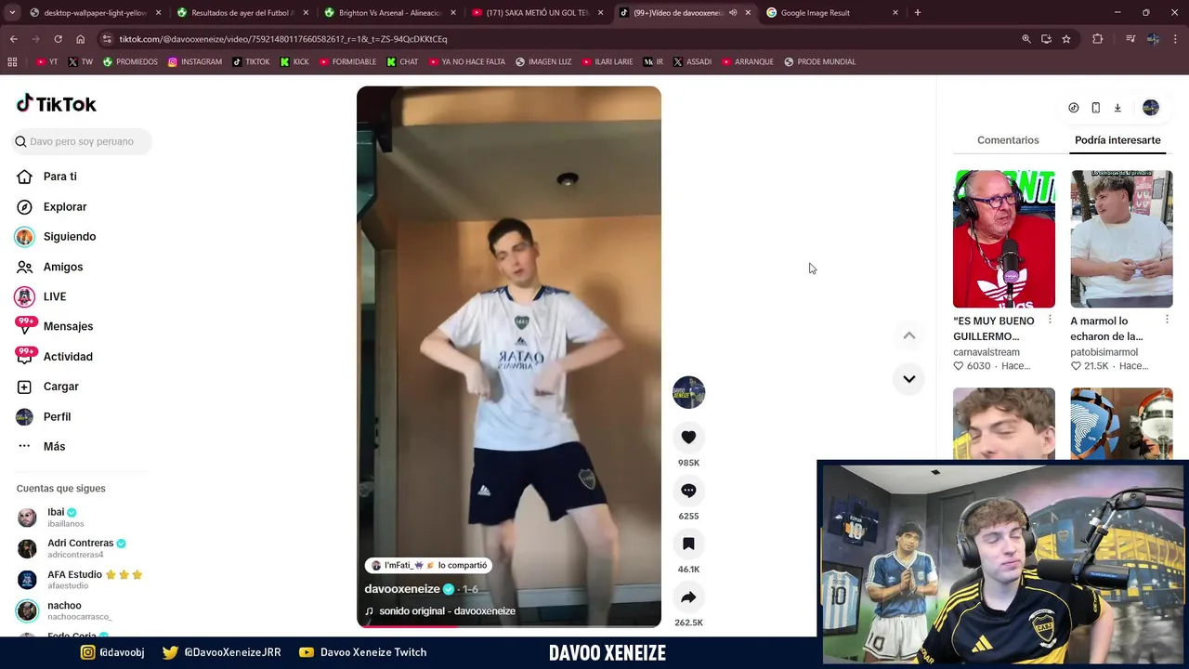The image size is (1189, 669).
Task: Reload the page in Chrome
Action: pos(58,39)
